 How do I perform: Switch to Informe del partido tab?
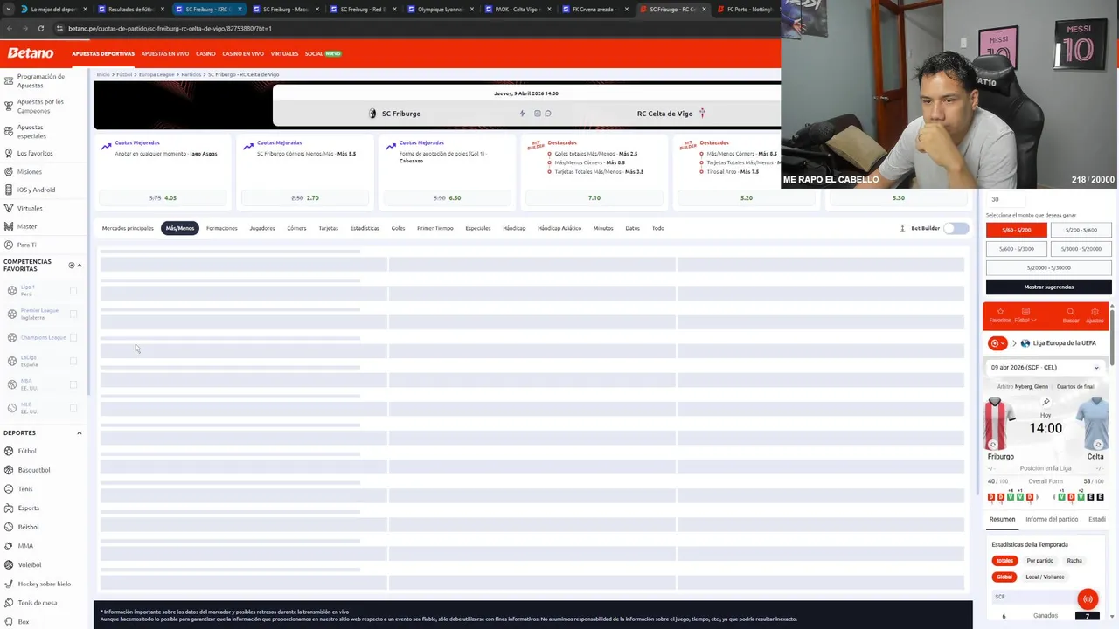(1052, 519)
